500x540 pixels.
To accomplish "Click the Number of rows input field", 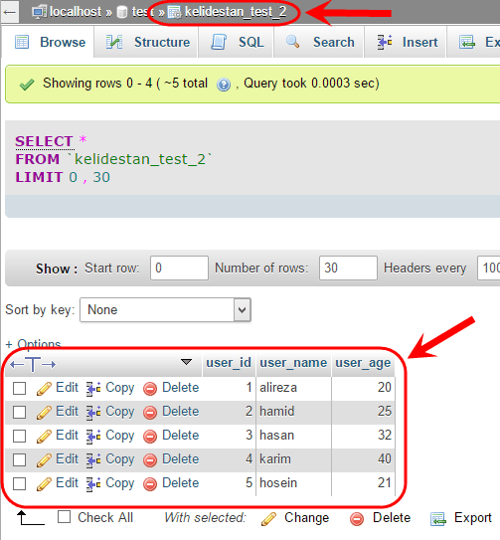I will pos(348,268).
